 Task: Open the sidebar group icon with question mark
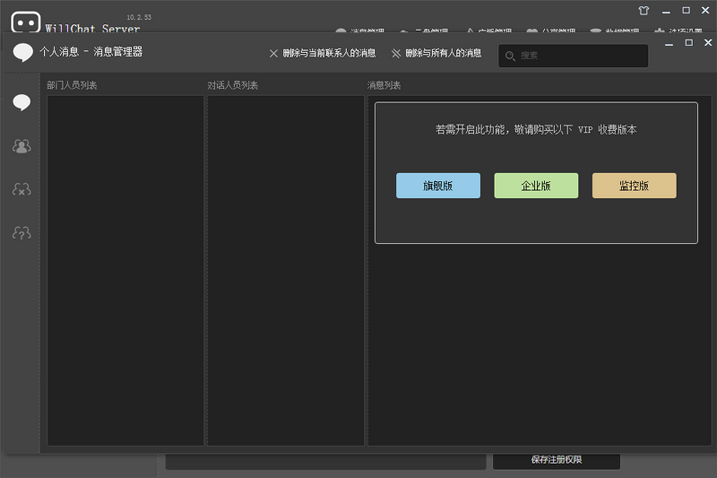[22, 232]
